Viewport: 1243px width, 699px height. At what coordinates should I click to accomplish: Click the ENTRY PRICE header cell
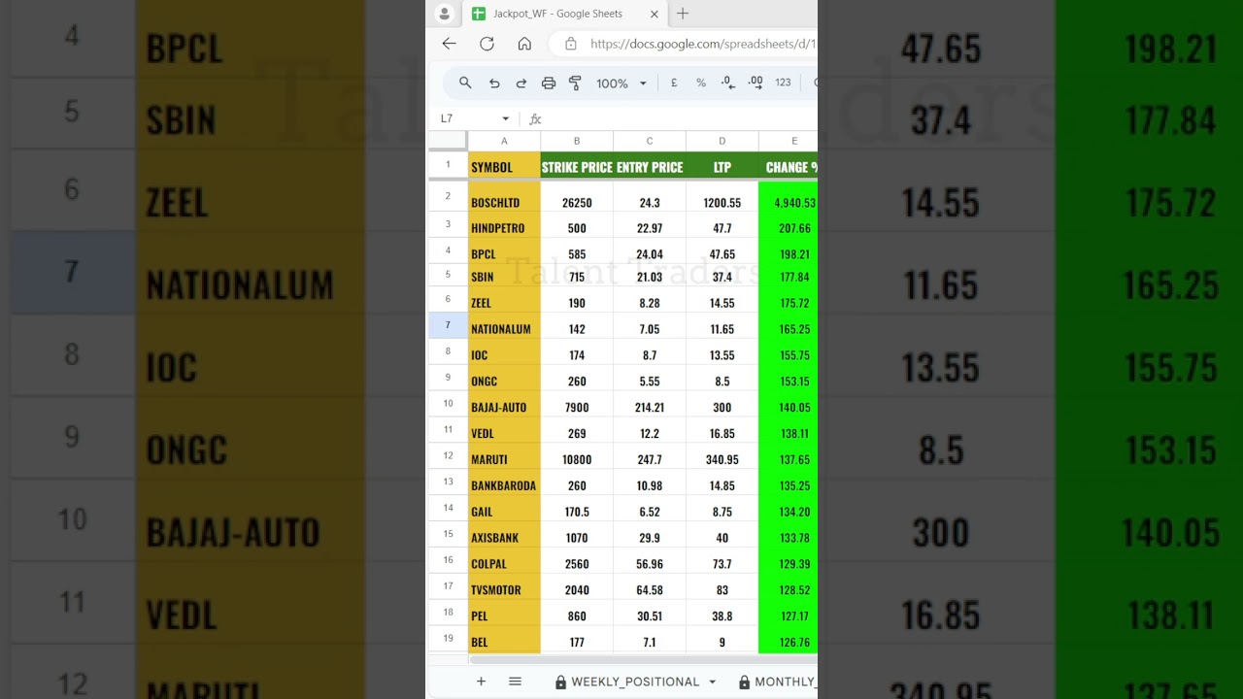(x=650, y=167)
